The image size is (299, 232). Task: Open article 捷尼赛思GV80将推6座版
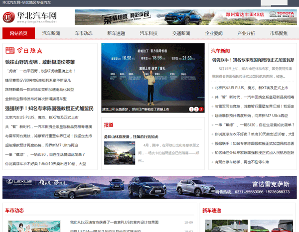(x=38, y=80)
